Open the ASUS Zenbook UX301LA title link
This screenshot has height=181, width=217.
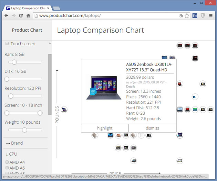coord(149,67)
